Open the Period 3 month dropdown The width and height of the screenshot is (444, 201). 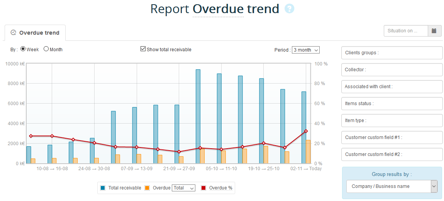click(x=305, y=50)
